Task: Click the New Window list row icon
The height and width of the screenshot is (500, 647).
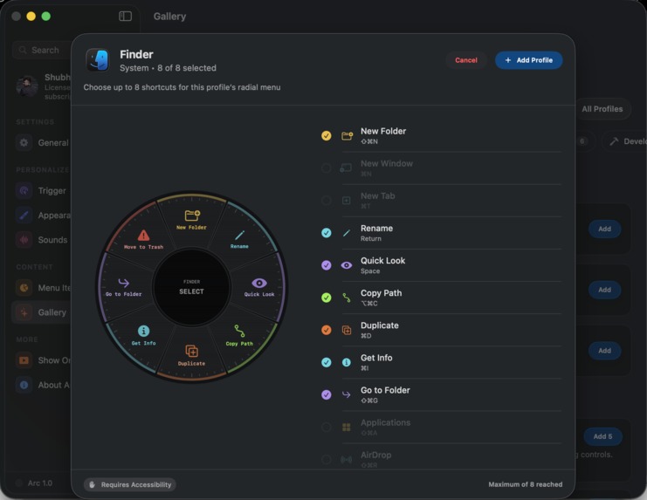Action: 346,168
